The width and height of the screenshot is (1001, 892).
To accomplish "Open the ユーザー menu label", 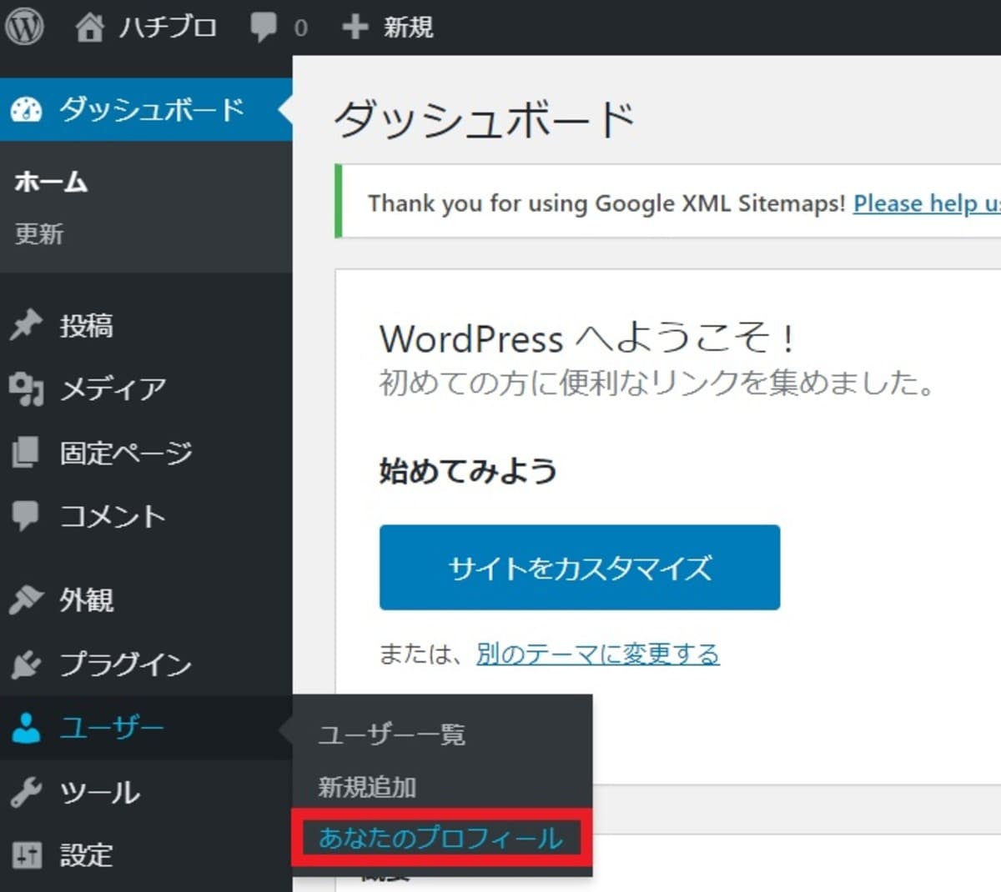I will [x=112, y=728].
